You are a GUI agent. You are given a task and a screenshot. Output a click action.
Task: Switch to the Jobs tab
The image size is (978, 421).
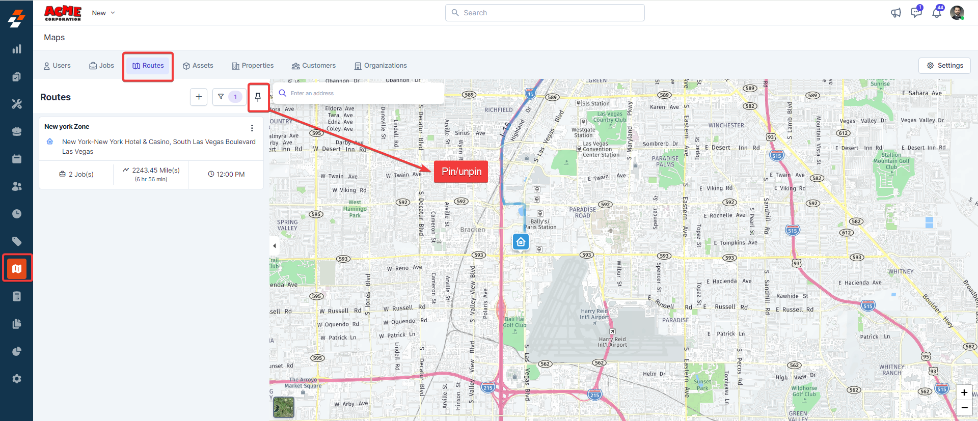(x=102, y=66)
